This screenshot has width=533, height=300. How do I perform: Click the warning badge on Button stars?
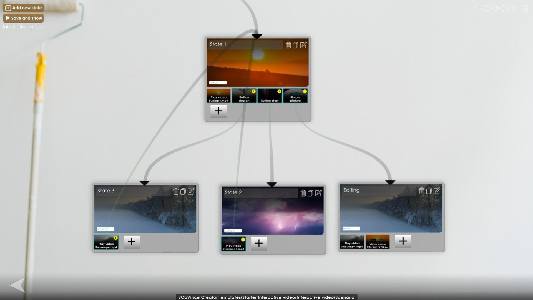click(279, 91)
